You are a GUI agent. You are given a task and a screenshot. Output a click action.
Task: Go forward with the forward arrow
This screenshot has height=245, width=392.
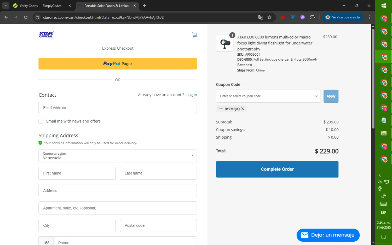[16, 17]
